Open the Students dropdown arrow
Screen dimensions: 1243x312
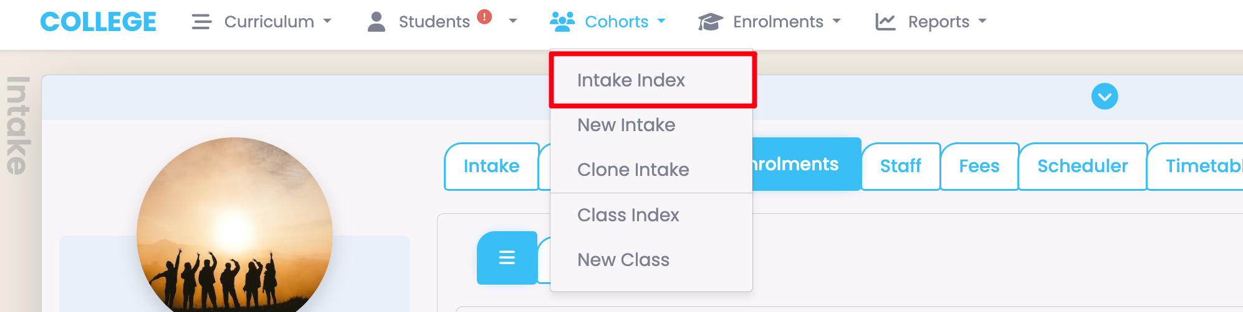[x=513, y=22]
